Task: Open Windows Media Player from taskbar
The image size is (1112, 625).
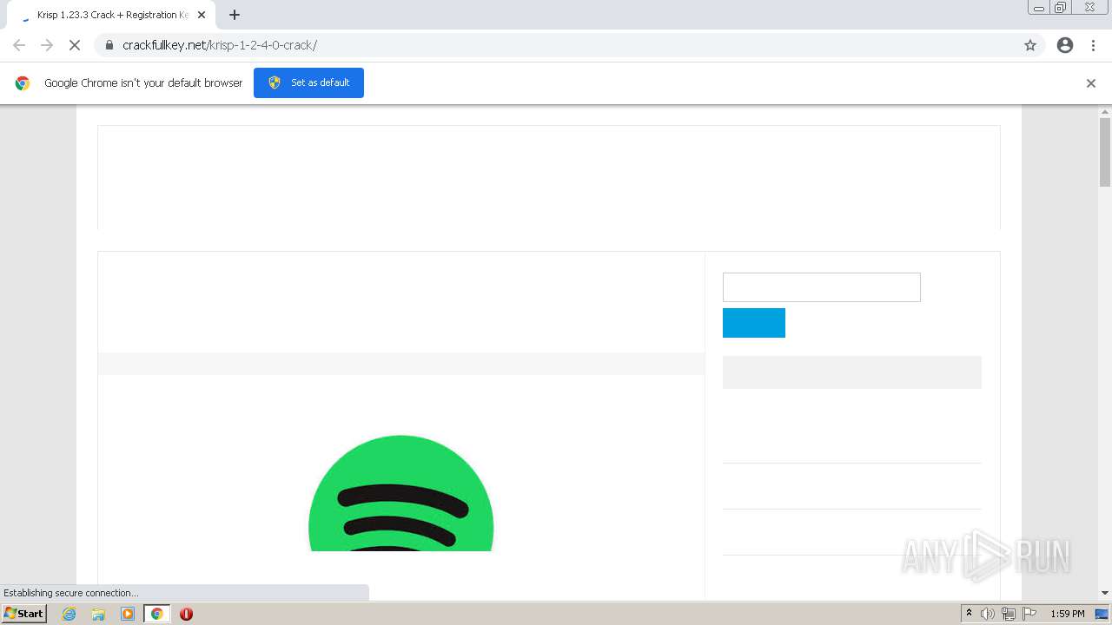Action: pyautogui.click(x=128, y=614)
